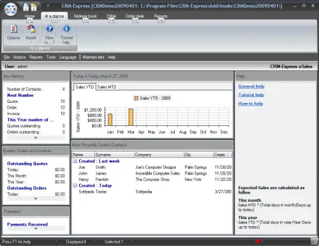Click the Number of Contacts value
This screenshot has width=319, height=246.
point(63,89)
